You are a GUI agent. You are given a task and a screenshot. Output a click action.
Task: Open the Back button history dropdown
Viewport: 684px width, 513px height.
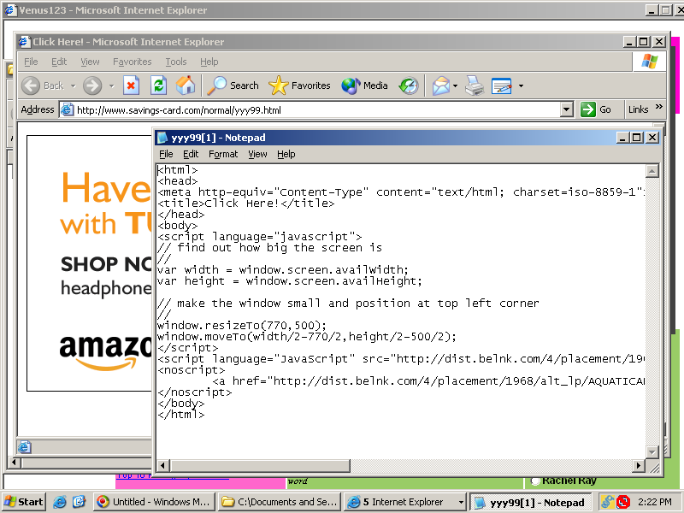pyautogui.click(x=74, y=86)
